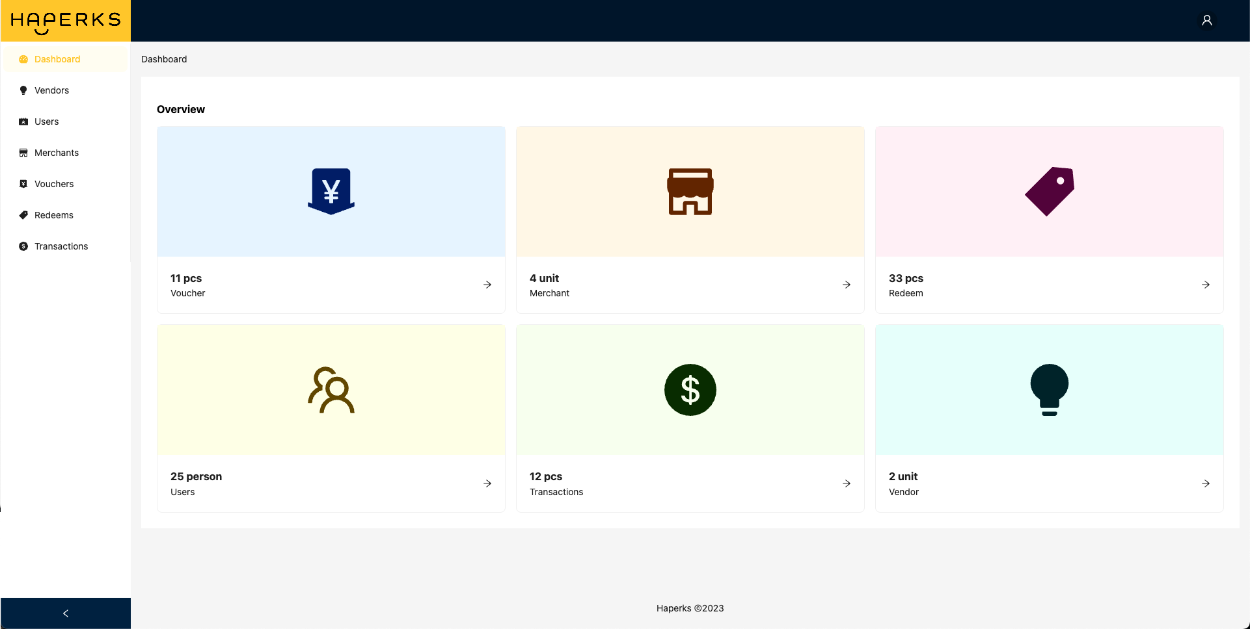1250x629 pixels.
Task: Navigate to Transactions in the sidebar
Action: (61, 246)
